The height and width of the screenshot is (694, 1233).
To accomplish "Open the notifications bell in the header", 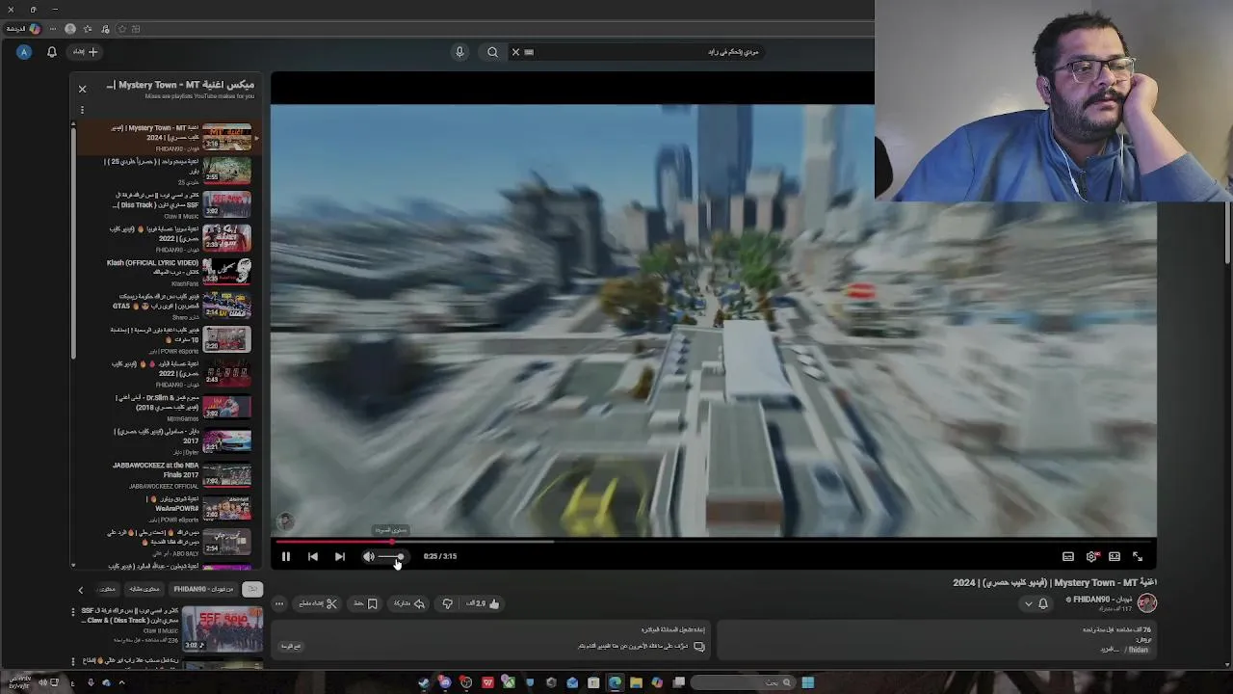I will click(52, 52).
